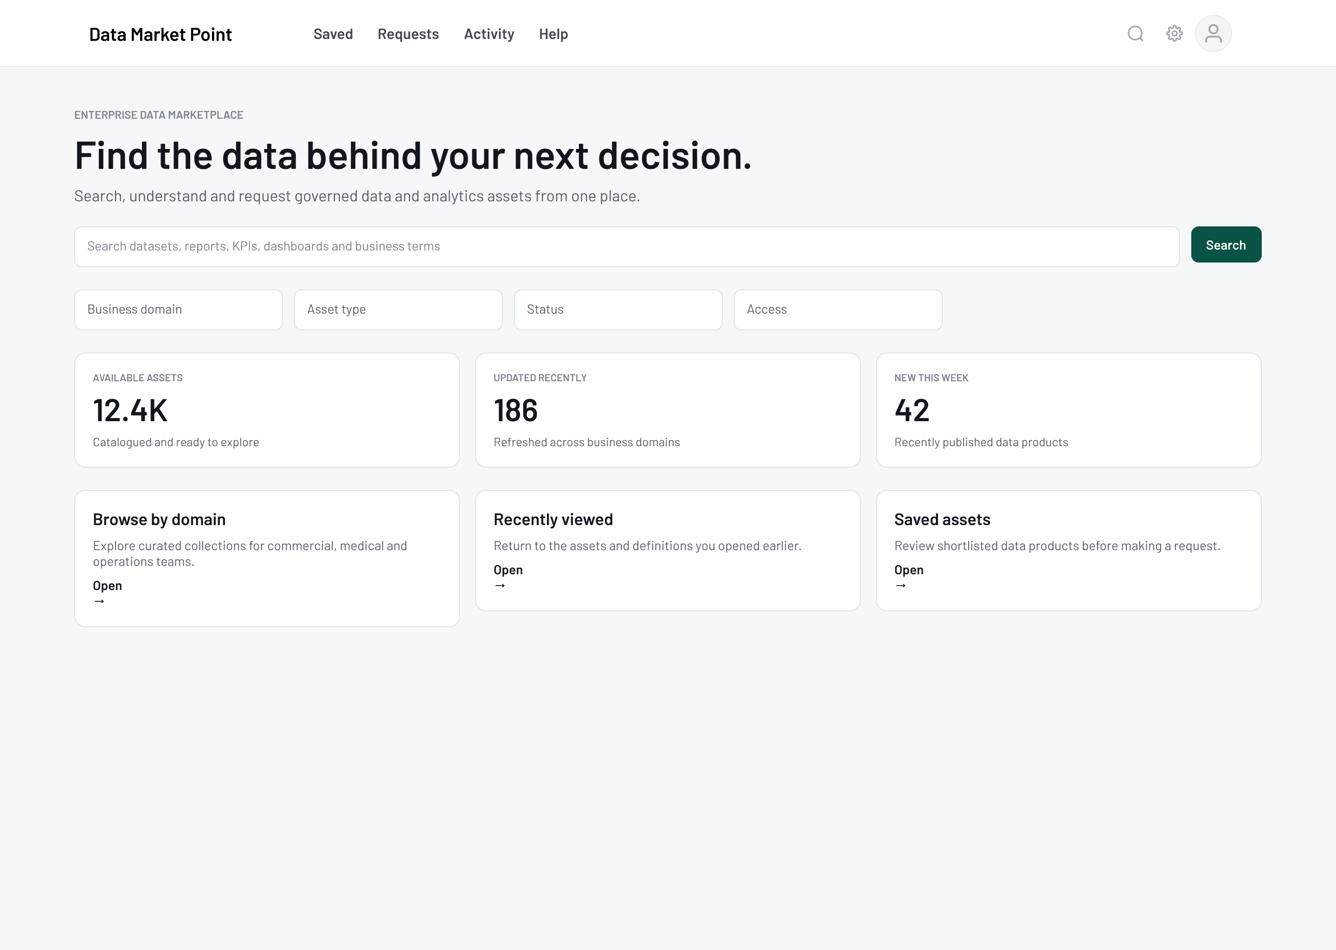Image resolution: width=1336 pixels, height=950 pixels.
Task: Switch to the Activity page
Action: [x=489, y=34]
